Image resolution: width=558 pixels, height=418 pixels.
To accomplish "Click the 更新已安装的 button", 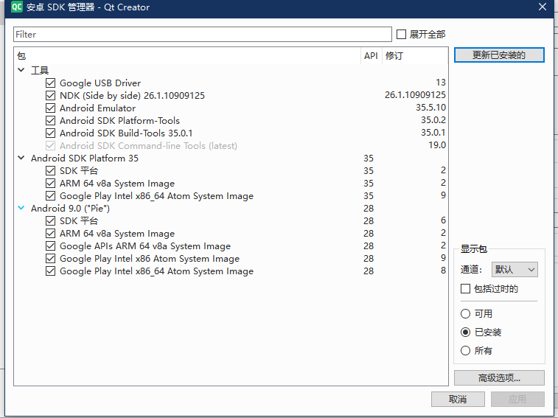I will [499, 55].
